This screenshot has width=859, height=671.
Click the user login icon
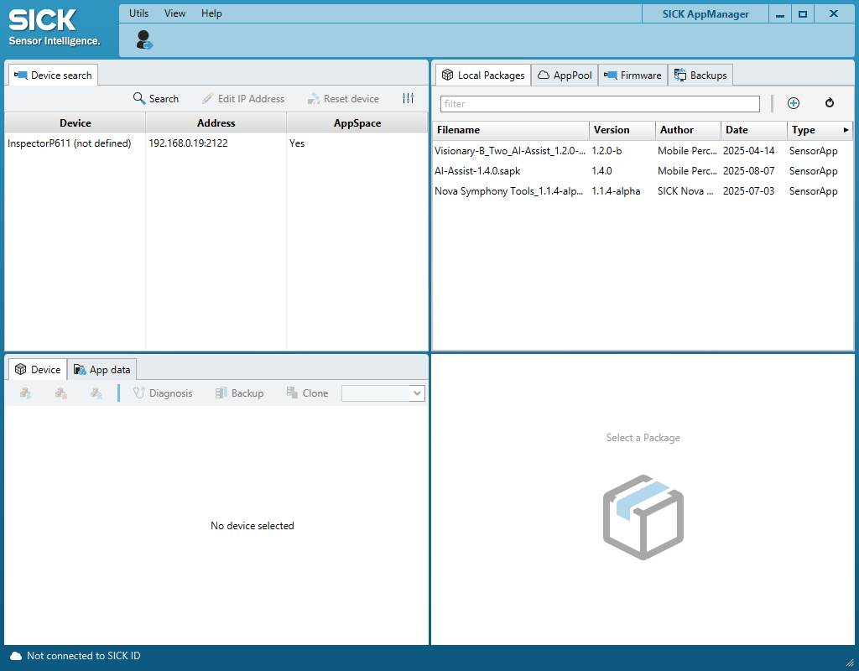pyautogui.click(x=144, y=39)
